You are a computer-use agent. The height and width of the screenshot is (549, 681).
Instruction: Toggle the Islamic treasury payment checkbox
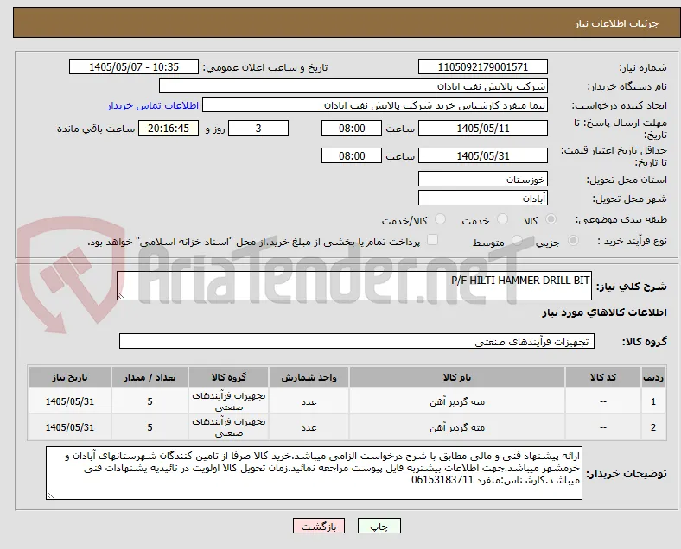click(x=432, y=240)
